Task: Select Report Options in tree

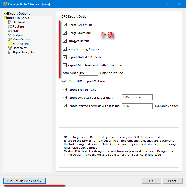Action: (x=19, y=13)
